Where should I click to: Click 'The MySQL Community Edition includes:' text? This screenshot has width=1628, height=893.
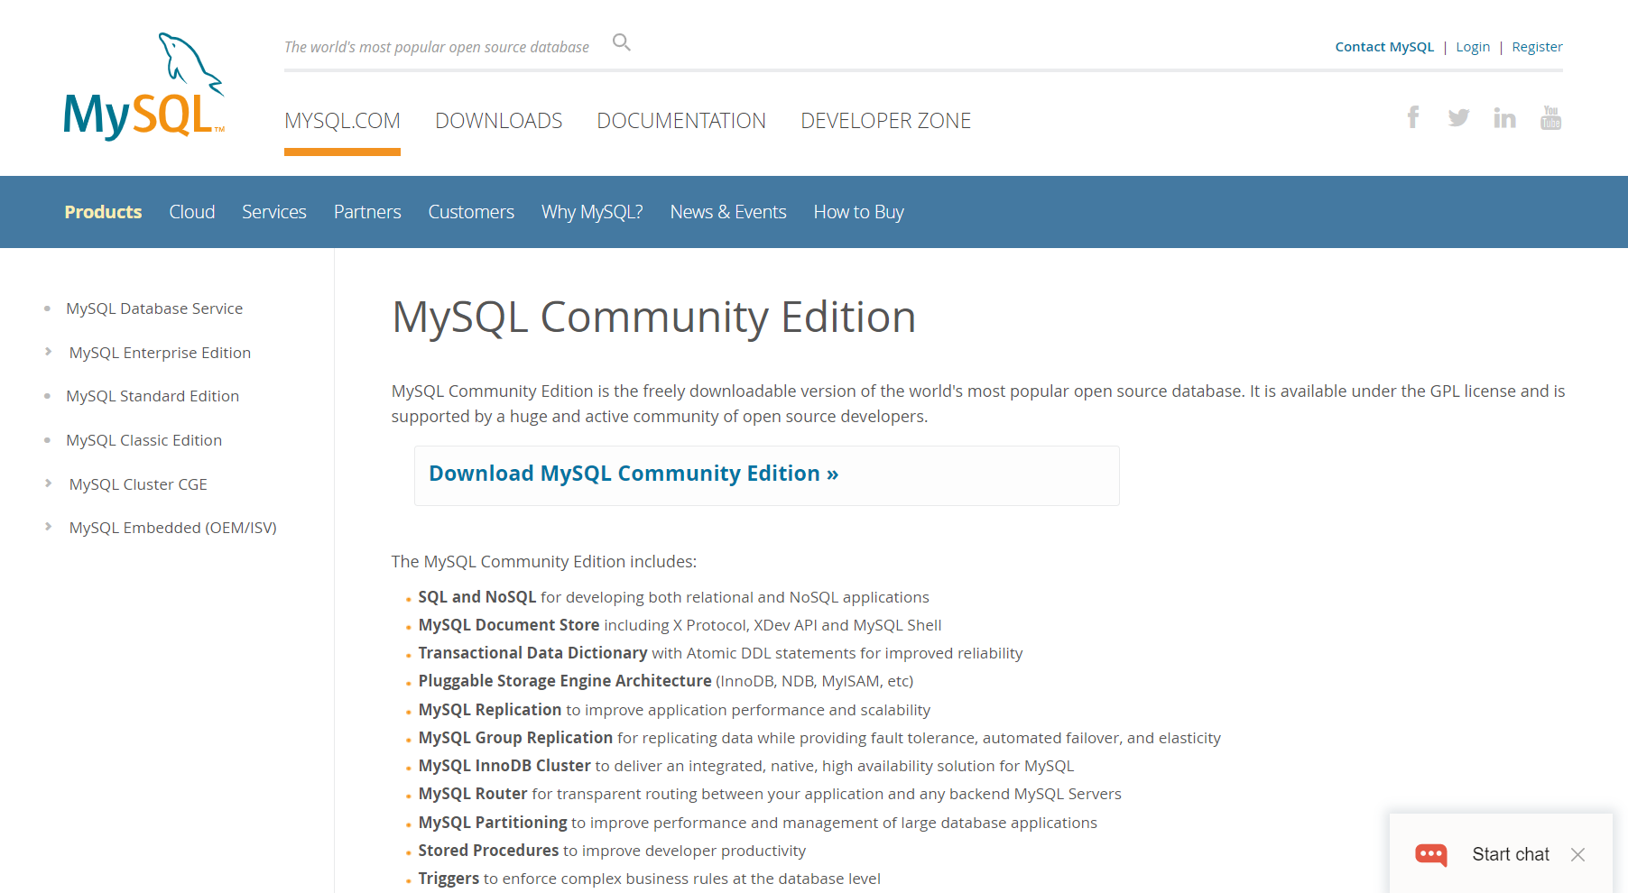544,562
